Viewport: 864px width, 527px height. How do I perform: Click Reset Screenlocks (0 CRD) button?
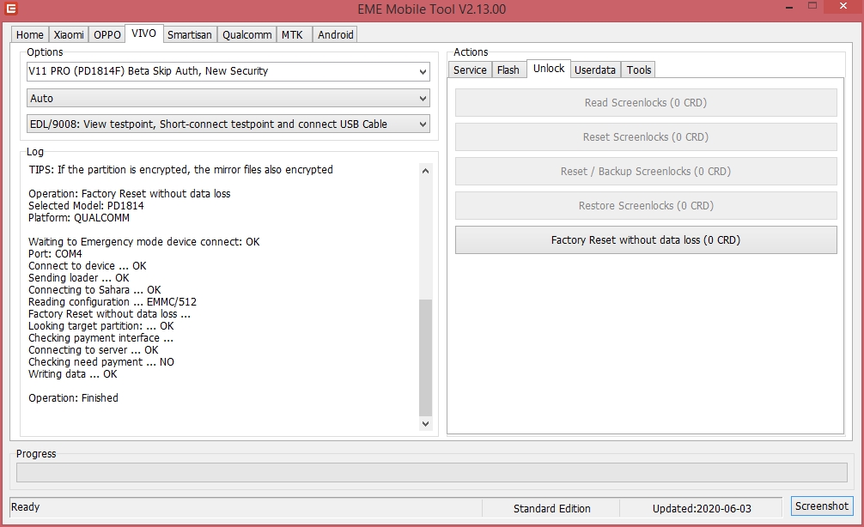(x=646, y=136)
